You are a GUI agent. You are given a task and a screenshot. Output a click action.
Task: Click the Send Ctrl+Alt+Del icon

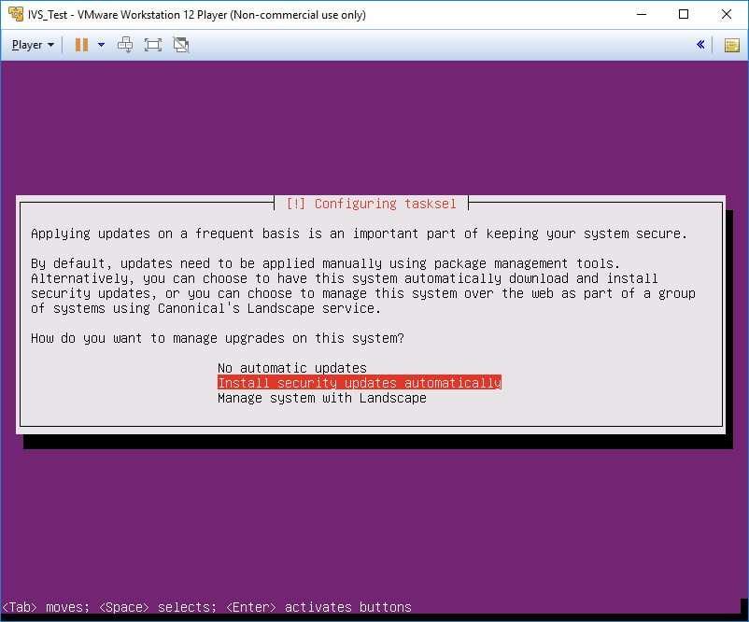(x=125, y=45)
